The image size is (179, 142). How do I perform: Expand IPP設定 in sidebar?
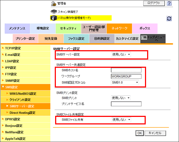[x=25, y=68]
